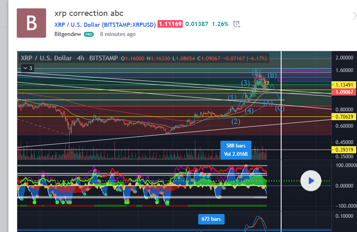This screenshot has width=357, height=232.
Task: Click the '8 minutes ago' timestamp
Action: click(x=117, y=34)
